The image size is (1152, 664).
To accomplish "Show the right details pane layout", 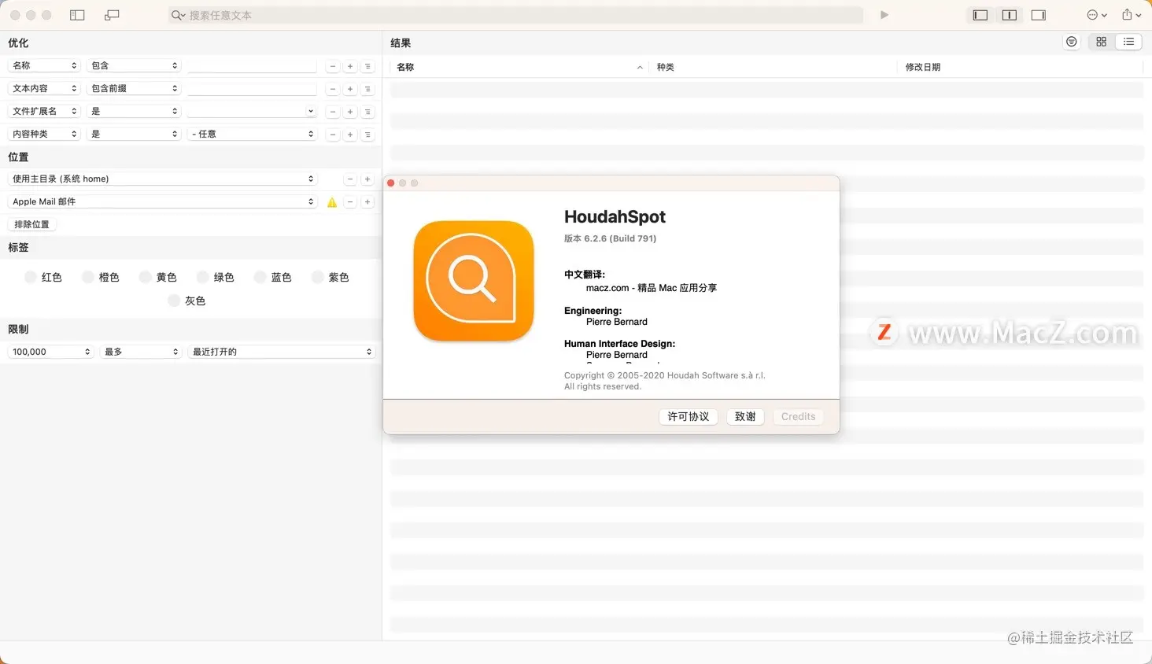I will click(1039, 15).
